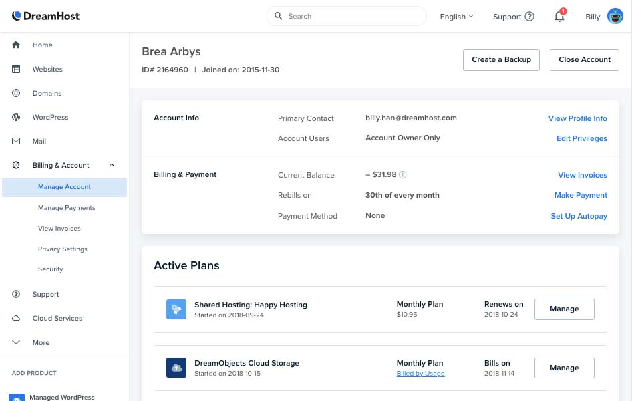This screenshot has height=401, width=632.
Task: Open Domains section
Action: coord(47,93)
